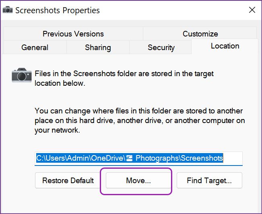Click the large camera icon beside the description
Image resolution: width=262 pixels, height=214 pixels.
21,75
